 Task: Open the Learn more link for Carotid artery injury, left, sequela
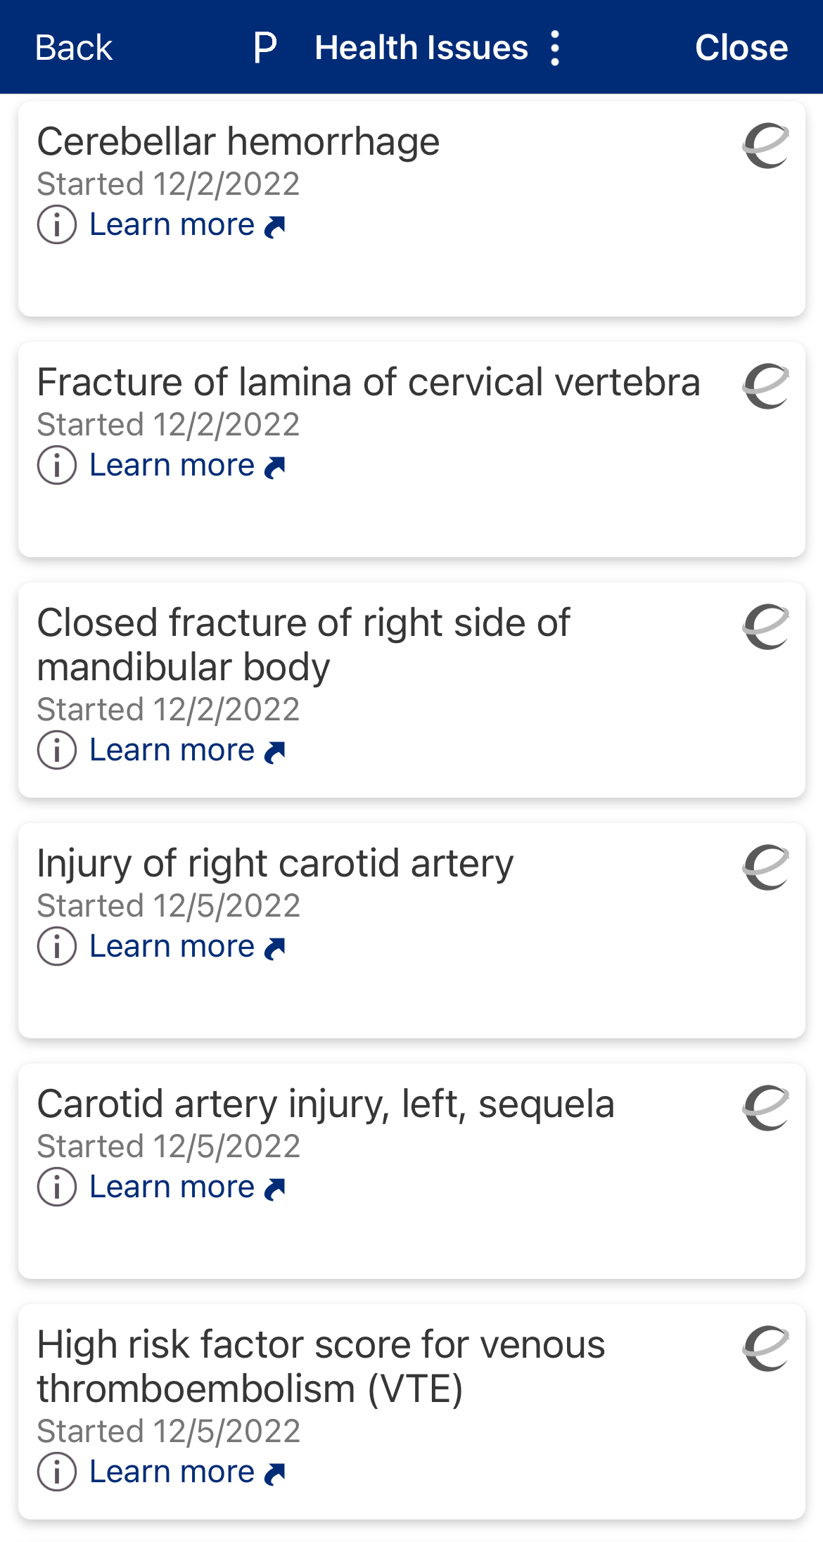[188, 1187]
